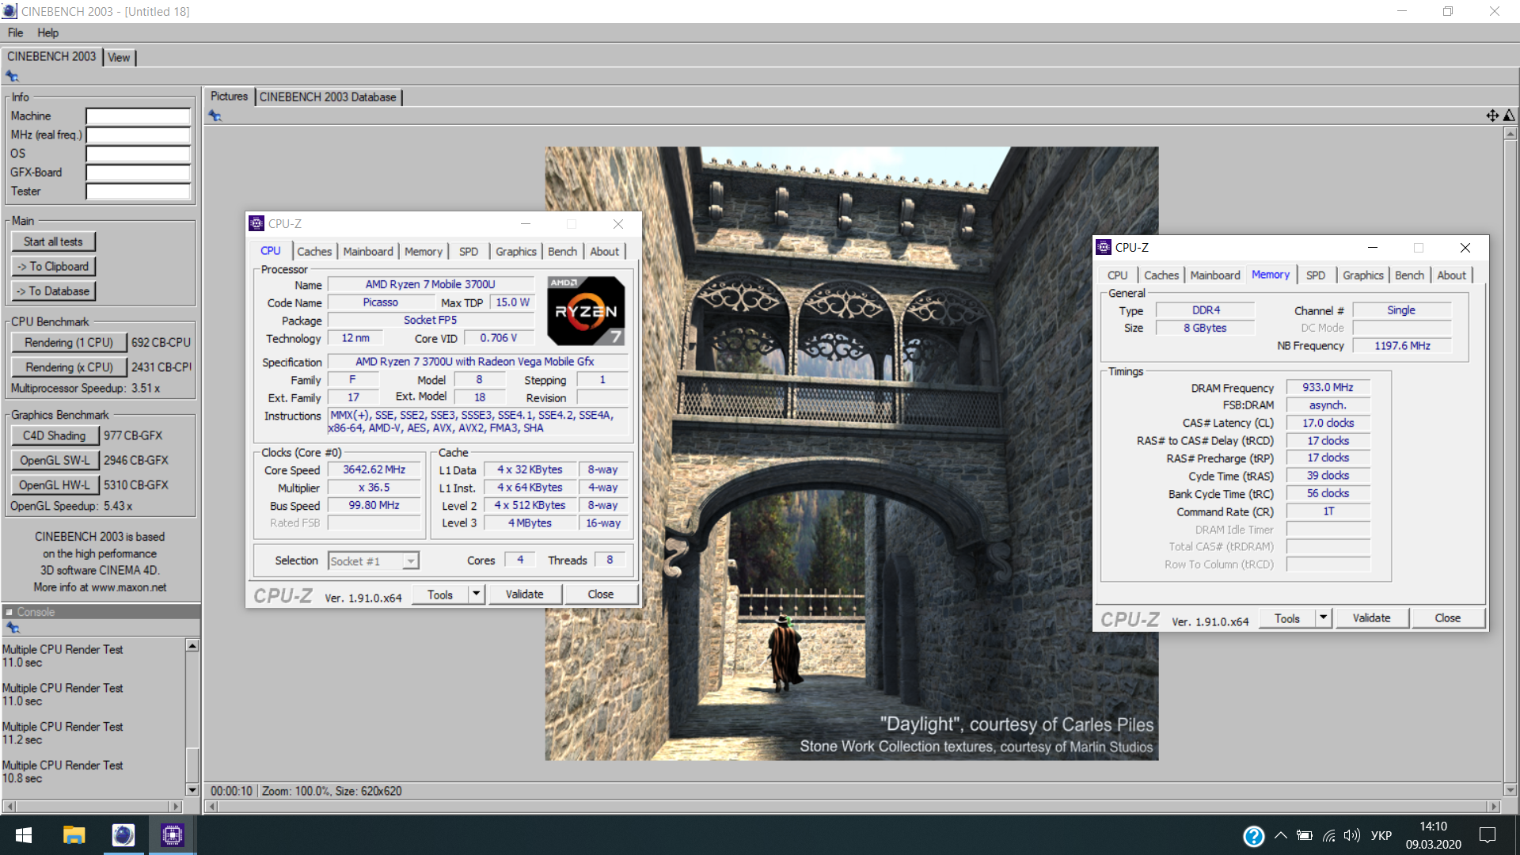This screenshot has height=855, width=1520.
Task: Click Close button in left CPU-Z window
Action: coord(601,594)
